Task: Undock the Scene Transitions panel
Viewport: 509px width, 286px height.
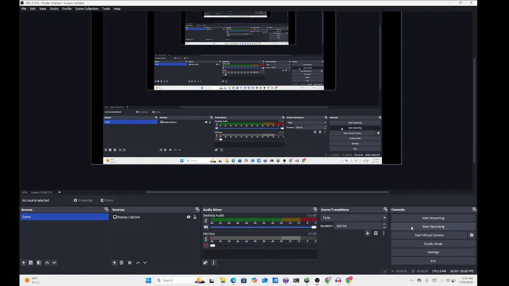Action: 385,210
